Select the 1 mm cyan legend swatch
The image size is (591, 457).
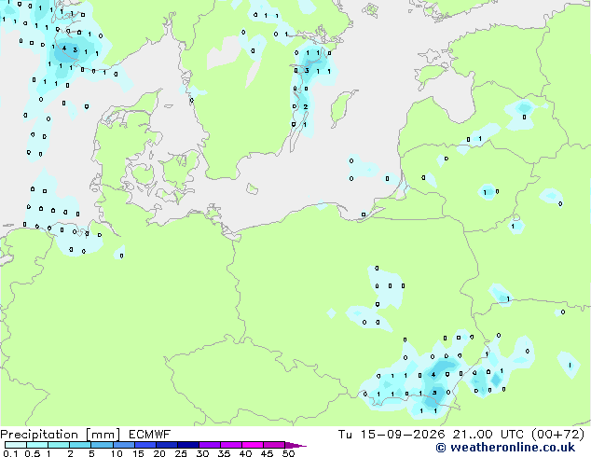[x=59, y=445]
